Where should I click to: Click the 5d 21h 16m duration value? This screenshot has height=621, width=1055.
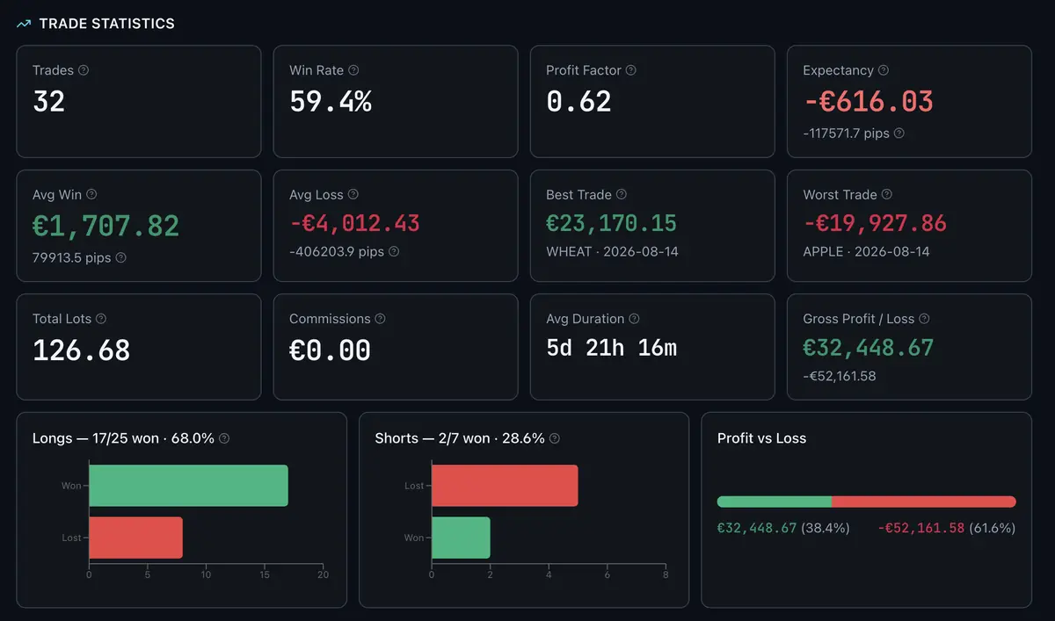pos(612,348)
